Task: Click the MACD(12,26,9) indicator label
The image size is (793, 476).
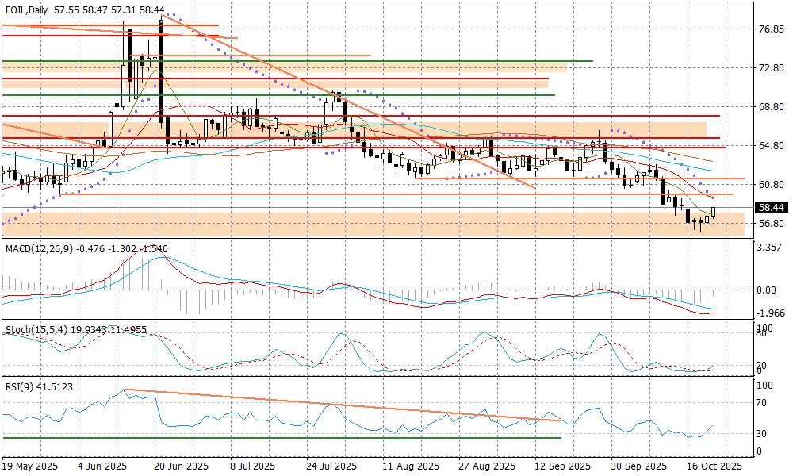Action: pos(40,248)
